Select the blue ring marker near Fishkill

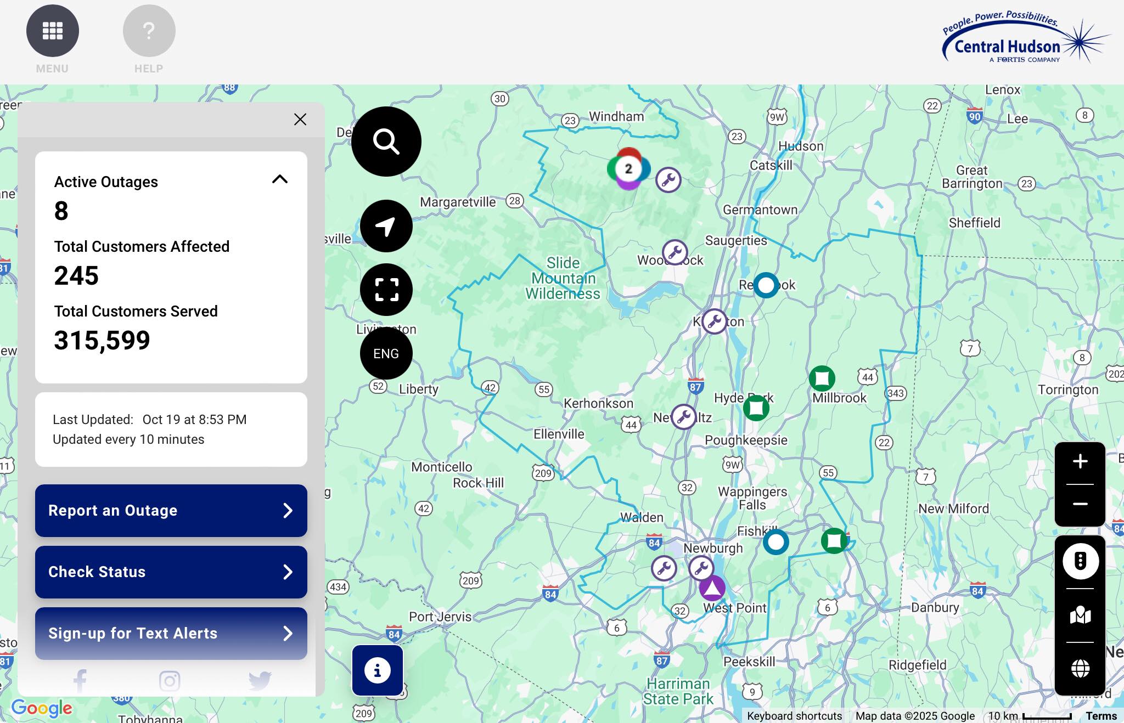[x=775, y=542]
